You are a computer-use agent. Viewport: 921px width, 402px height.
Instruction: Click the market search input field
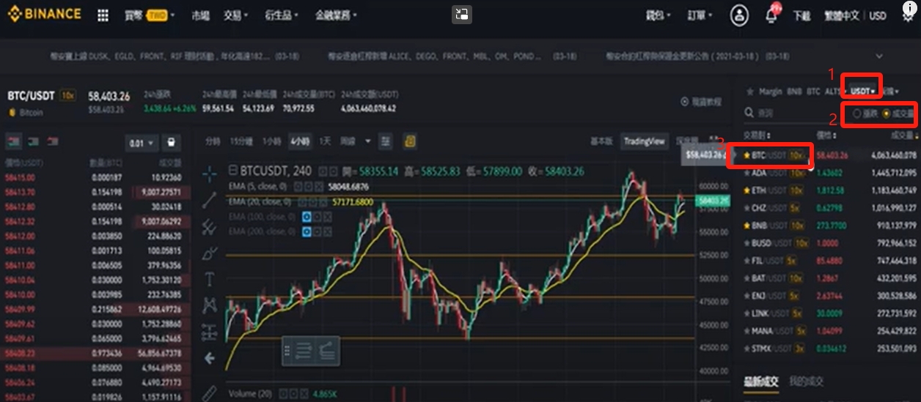pyautogui.click(x=796, y=113)
